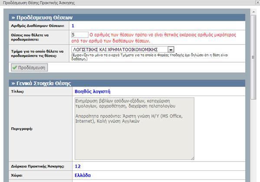Click the dialog title bar text
This screenshot has height=182, width=260.
tap(39, 3)
